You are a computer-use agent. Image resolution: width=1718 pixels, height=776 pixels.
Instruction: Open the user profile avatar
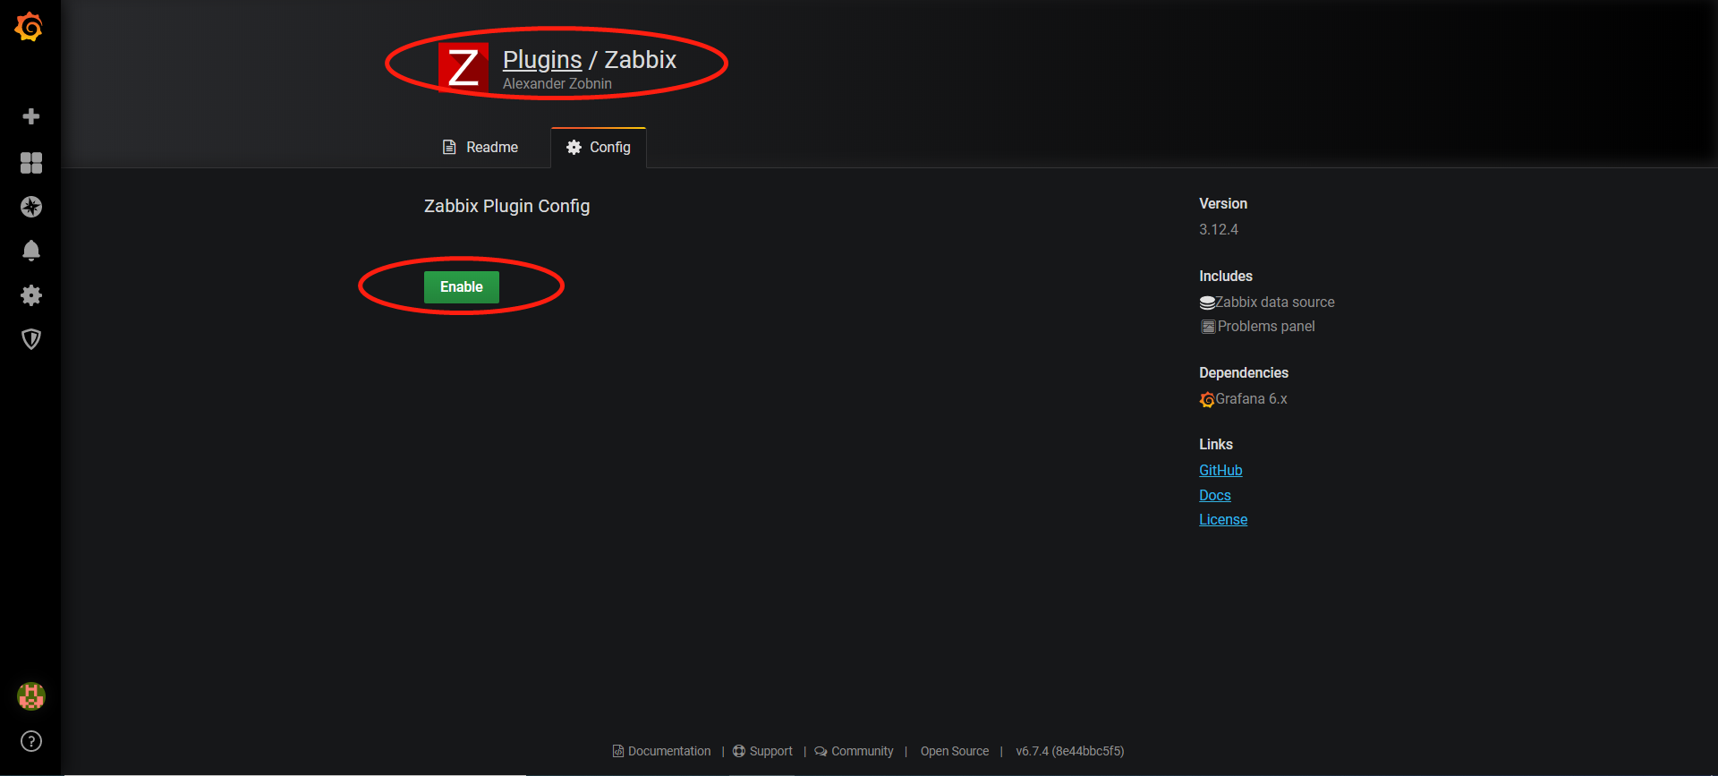[31, 696]
